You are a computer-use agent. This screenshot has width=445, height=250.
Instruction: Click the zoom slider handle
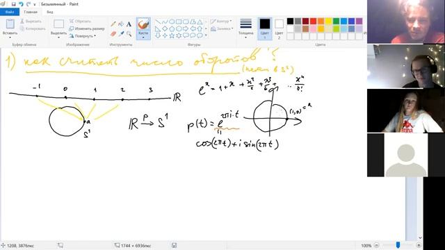[398, 245]
